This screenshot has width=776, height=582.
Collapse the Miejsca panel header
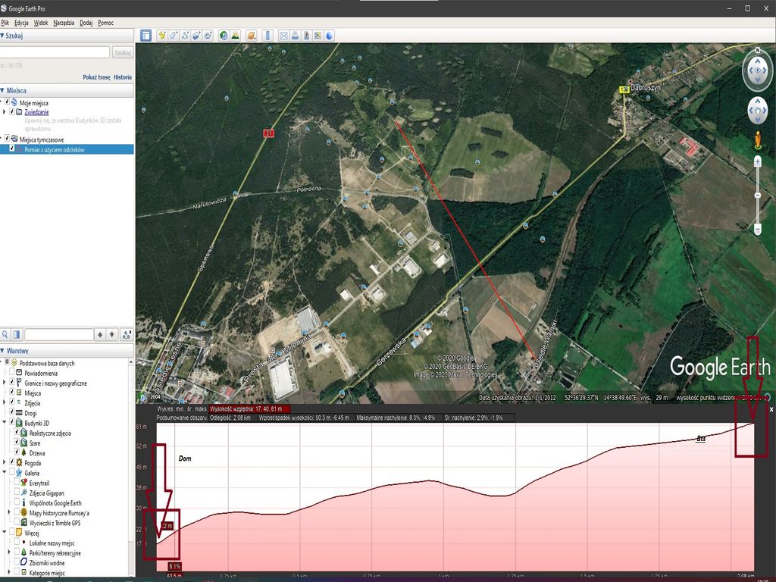point(67,91)
